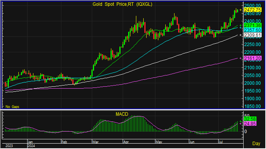Click the MACD indicator title
Viewport: 266px width, 149px height.
pyautogui.click(x=122, y=114)
